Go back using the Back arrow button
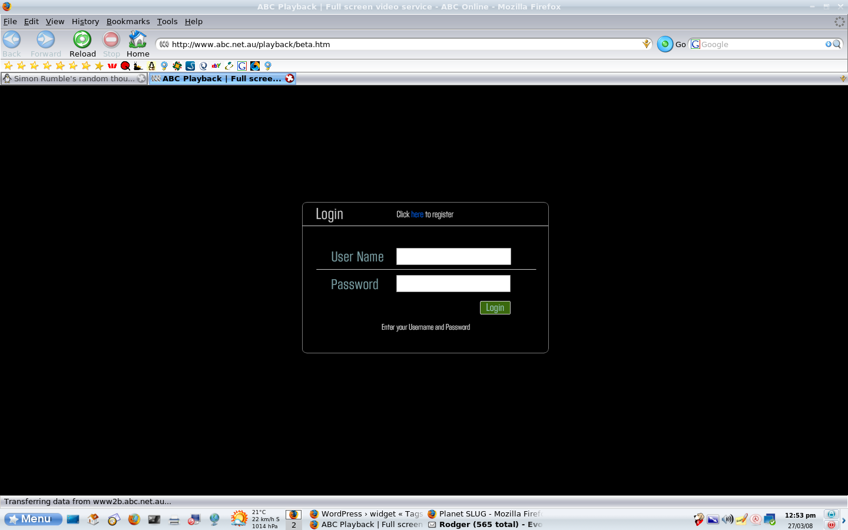Screen dimensions: 848x530 tap(12, 44)
